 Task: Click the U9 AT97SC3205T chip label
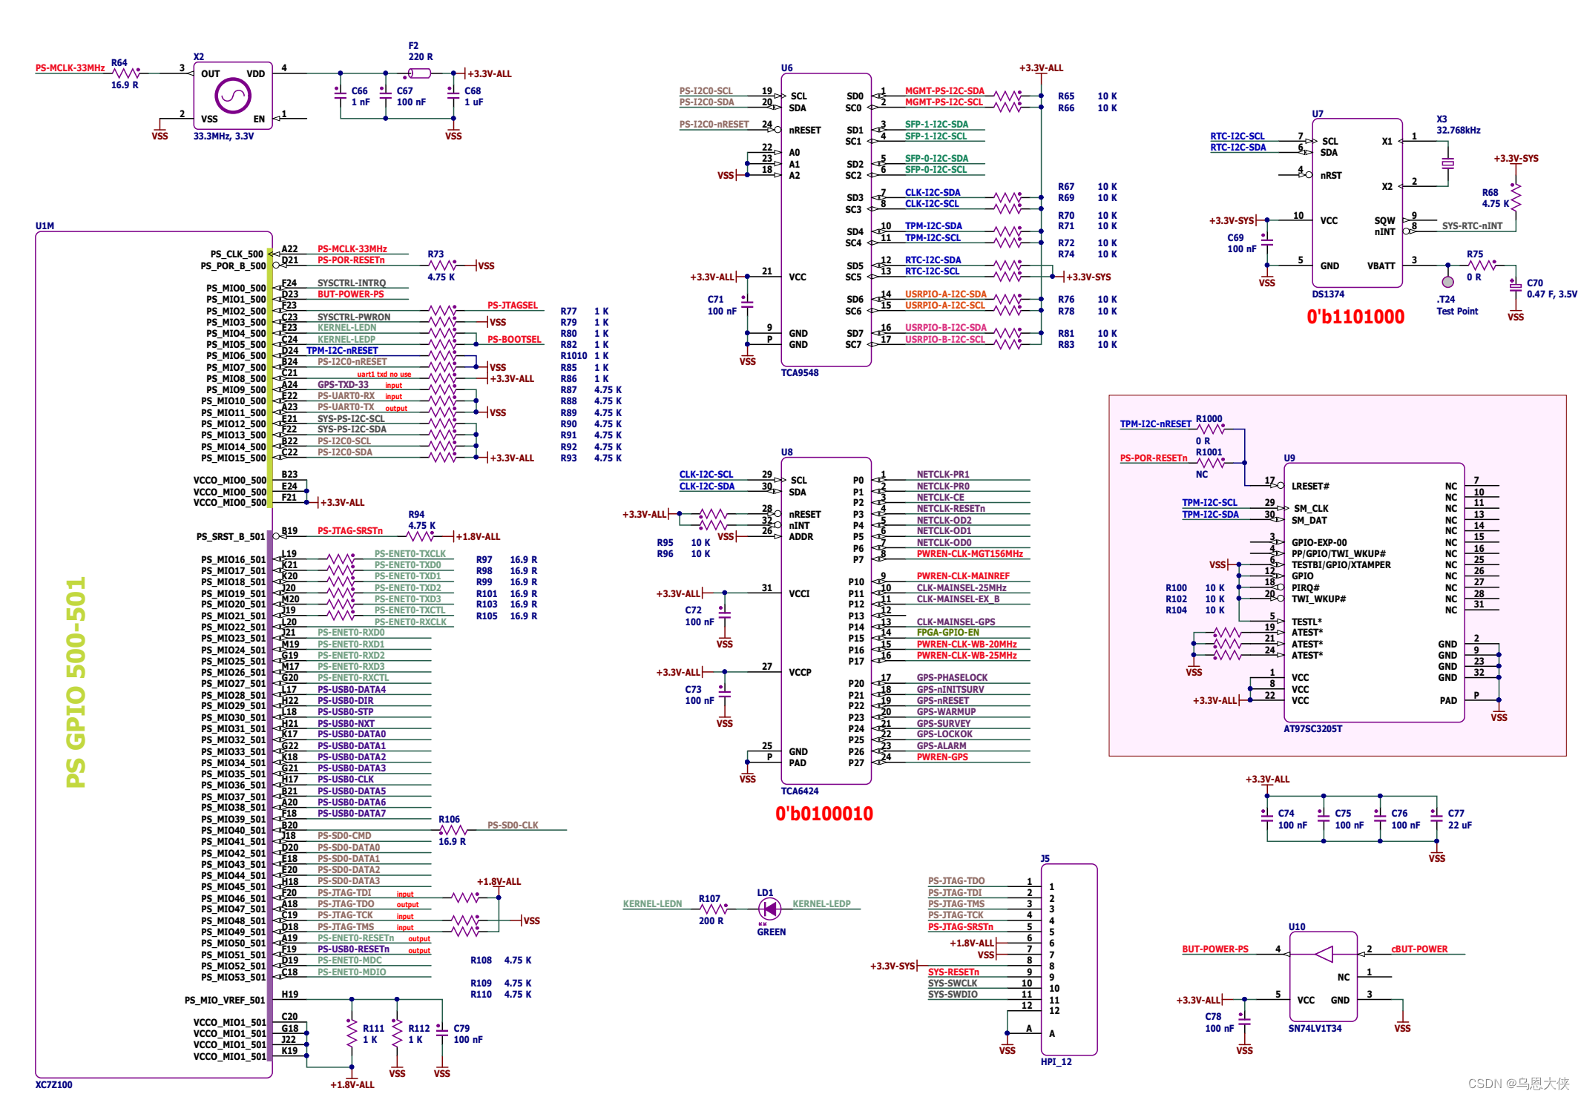[1312, 729]
